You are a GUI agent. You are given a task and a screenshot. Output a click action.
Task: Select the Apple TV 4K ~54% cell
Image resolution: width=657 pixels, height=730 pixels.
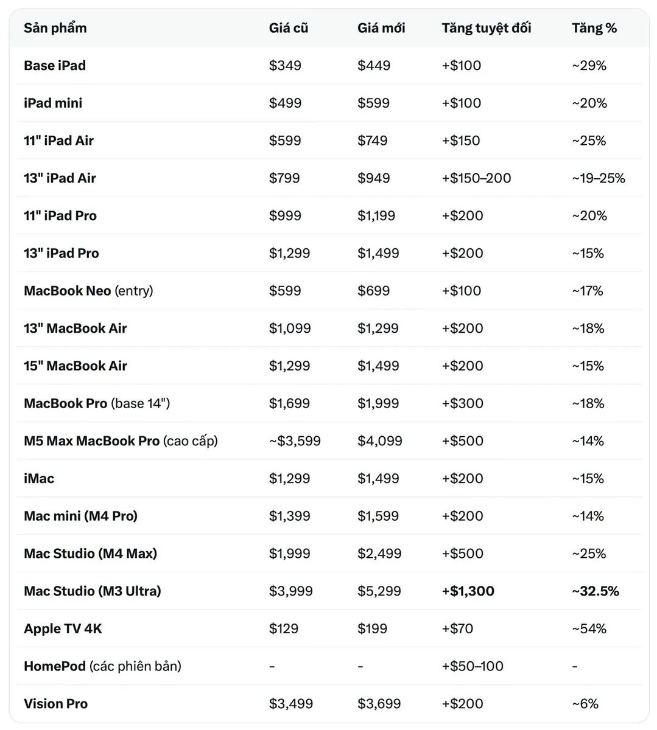[x=589, y=629]
